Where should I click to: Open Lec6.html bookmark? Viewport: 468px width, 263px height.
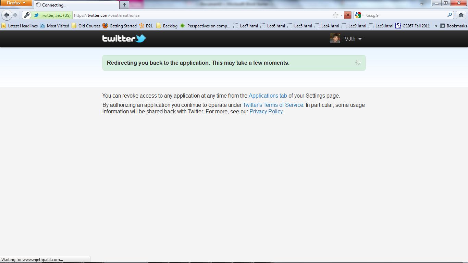pos(273,26)
